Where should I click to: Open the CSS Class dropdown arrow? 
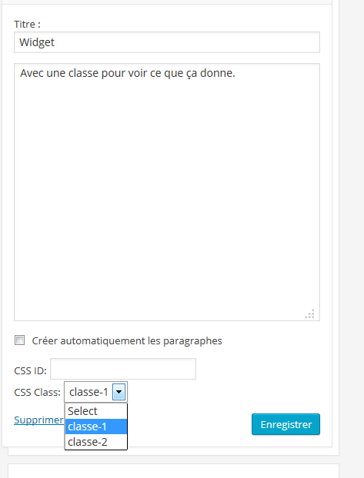119,392
